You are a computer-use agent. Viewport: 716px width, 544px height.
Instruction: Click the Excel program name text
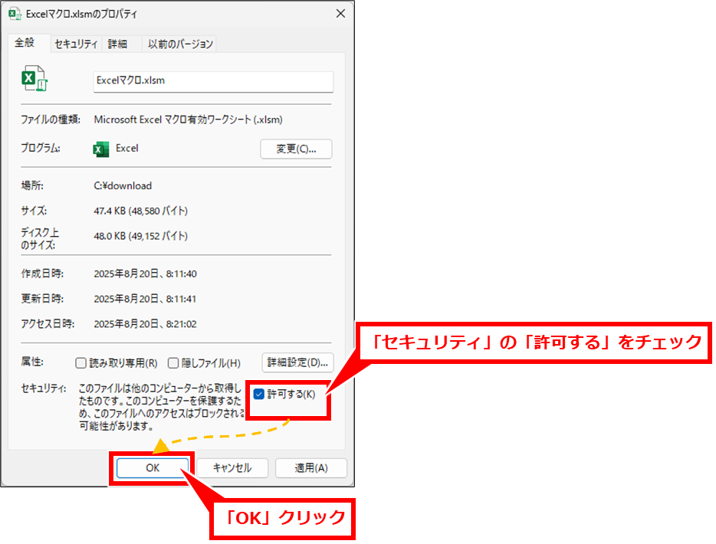pyautogui.click(x=127, y=149)
